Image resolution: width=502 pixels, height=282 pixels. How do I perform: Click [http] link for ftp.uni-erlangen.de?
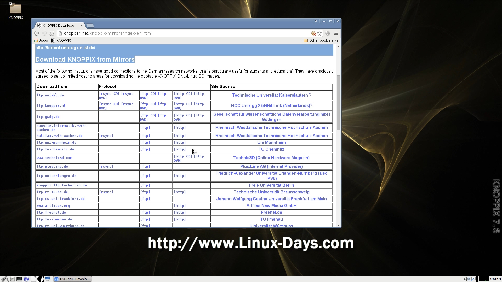click(180, 176)
